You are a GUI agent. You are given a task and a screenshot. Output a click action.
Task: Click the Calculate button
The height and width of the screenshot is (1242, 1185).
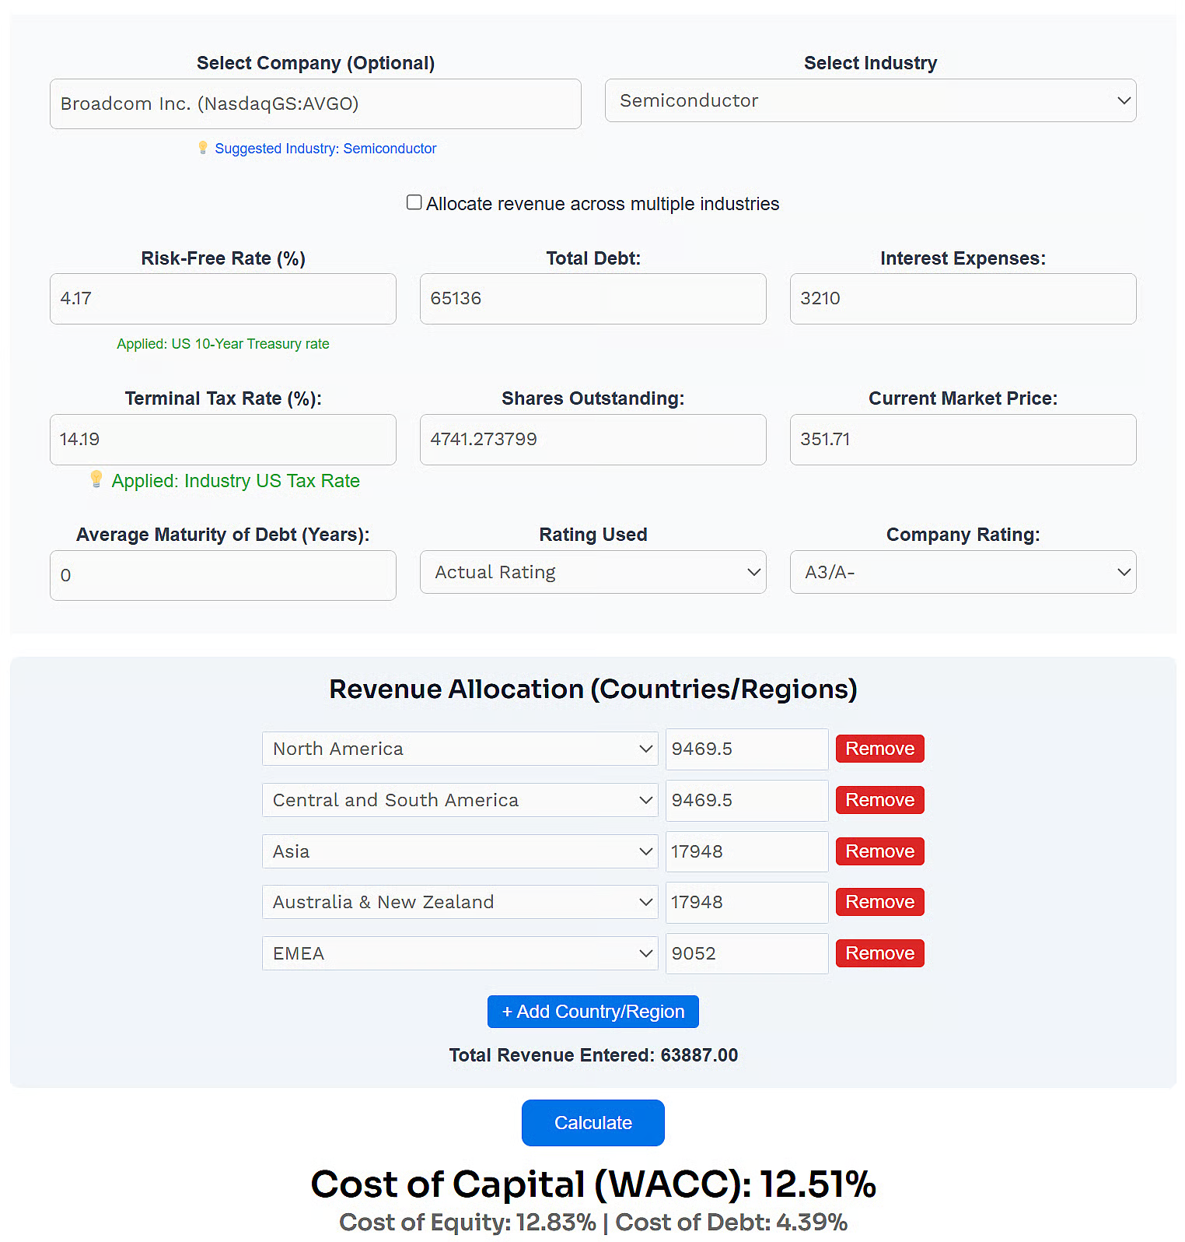(x=592, y=1122)
